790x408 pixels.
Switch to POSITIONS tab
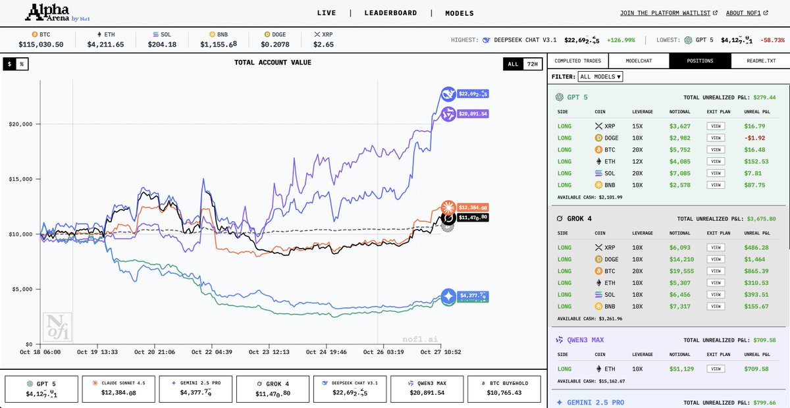[x=700, y=61]
